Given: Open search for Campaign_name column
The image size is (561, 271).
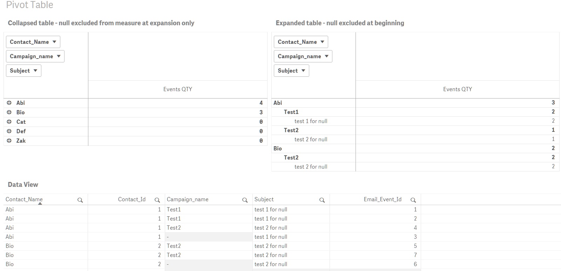Looking at the screenshot, I should point(245,199).
